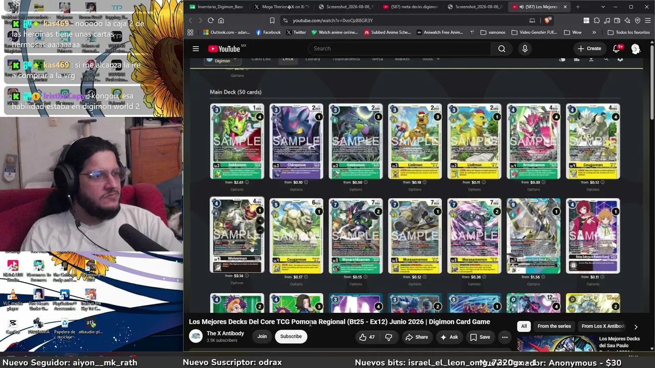Show more filter chips with right arrow
This screenshot has height=368, width=655.
(x=636, y=327)
